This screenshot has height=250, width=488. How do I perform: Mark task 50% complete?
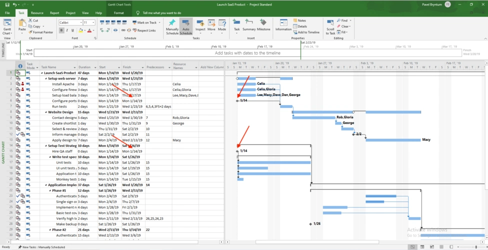tap(113, 22)
